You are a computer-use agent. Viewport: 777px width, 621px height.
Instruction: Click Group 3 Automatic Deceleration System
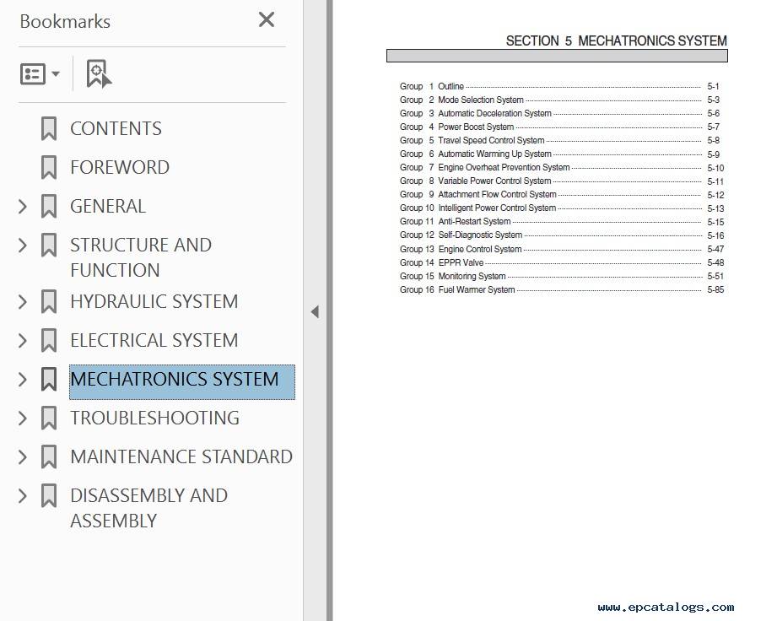[561, 114]
